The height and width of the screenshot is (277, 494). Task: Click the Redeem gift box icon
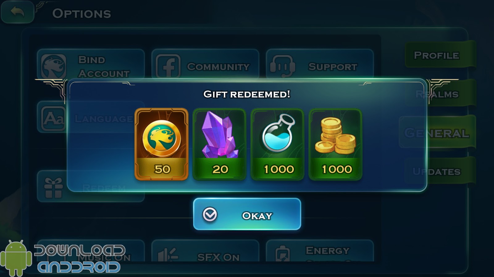(53, 187)
